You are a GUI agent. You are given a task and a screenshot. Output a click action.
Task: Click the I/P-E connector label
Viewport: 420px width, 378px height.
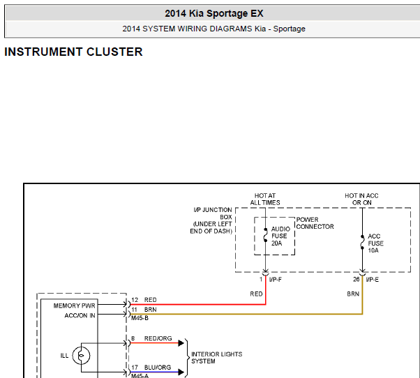tap(373, 280)
